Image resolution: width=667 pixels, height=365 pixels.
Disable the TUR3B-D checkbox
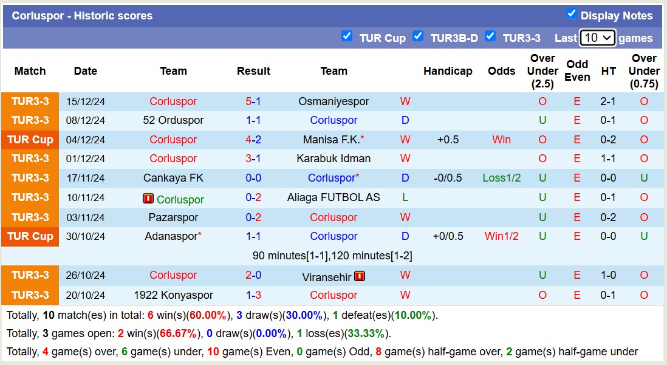point(418,36)
